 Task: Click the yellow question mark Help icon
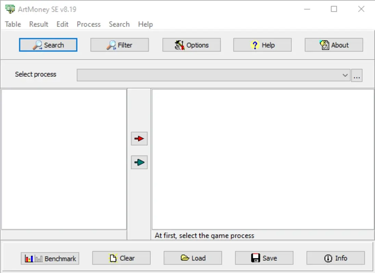255,45
